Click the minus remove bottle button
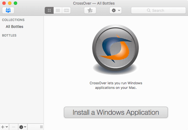This screenshot has height=130, width=188. point(13,127)
